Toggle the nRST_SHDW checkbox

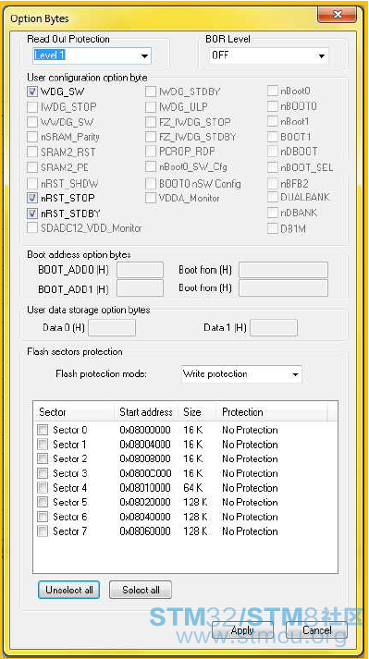(32, 183)
